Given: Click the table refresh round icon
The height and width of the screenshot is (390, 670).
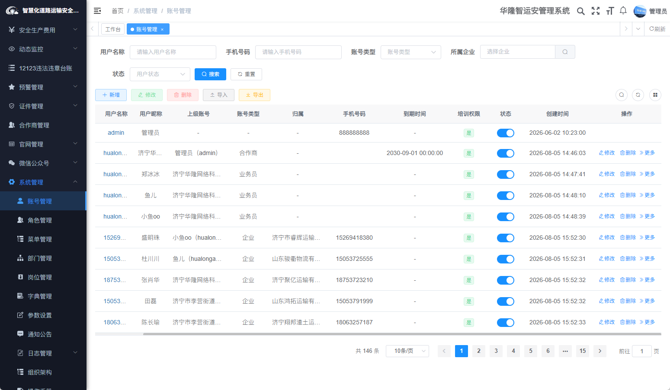Looking at the screenshot, I should click(638, 95).
